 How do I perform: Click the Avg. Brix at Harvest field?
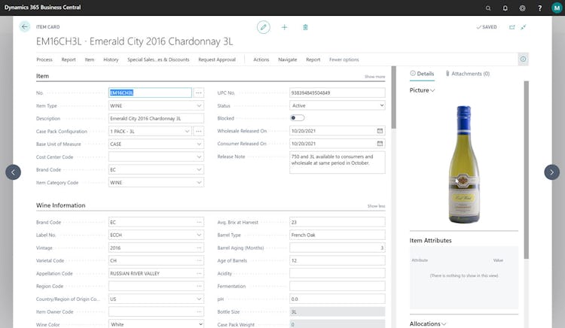pos(337,222)
